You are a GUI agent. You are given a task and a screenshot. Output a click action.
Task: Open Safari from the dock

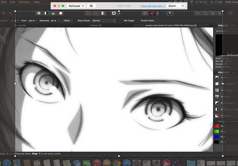pos(7,163)
